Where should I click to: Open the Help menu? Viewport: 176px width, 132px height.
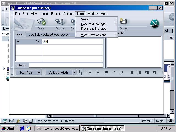coord(104,14)
